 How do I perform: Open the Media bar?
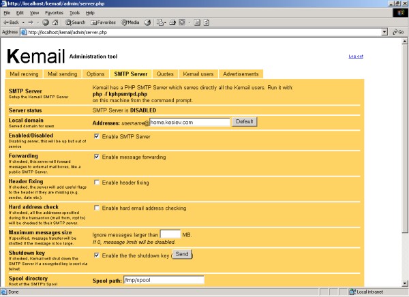point(130,22)
